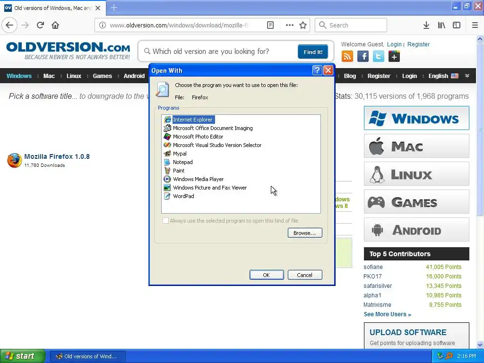Image resolution: width=484 pixels, height=363 pixels.
Task: Open the Blog nav menu item
Action: point(350,76)
